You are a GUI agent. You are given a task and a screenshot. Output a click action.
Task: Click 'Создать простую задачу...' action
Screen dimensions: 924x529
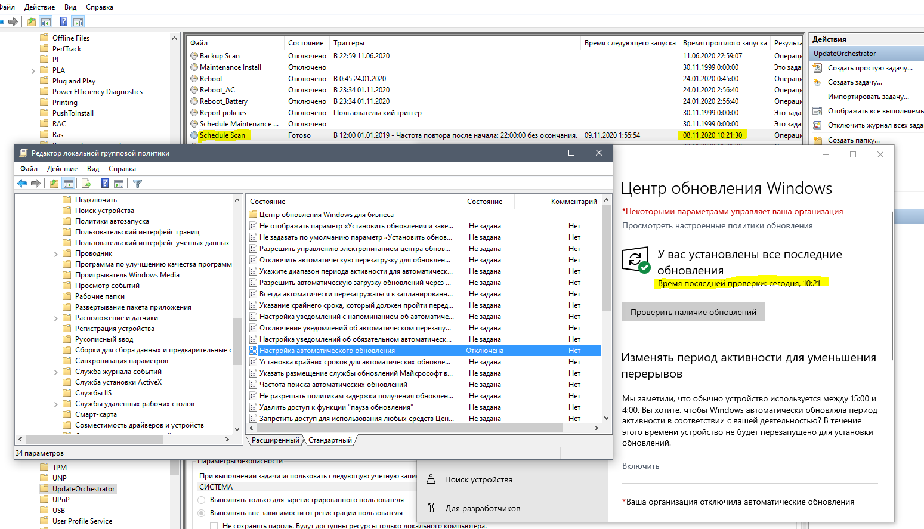pyautogui.click(x=870, y=68)
